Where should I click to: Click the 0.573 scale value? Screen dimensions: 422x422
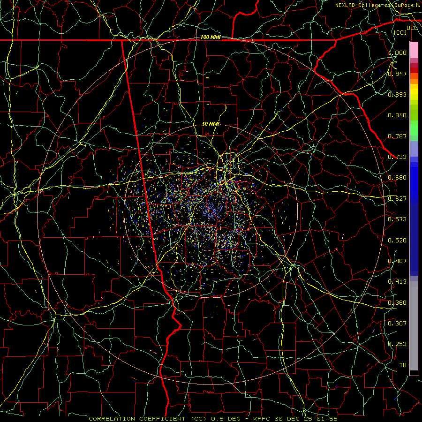(397, 219)
